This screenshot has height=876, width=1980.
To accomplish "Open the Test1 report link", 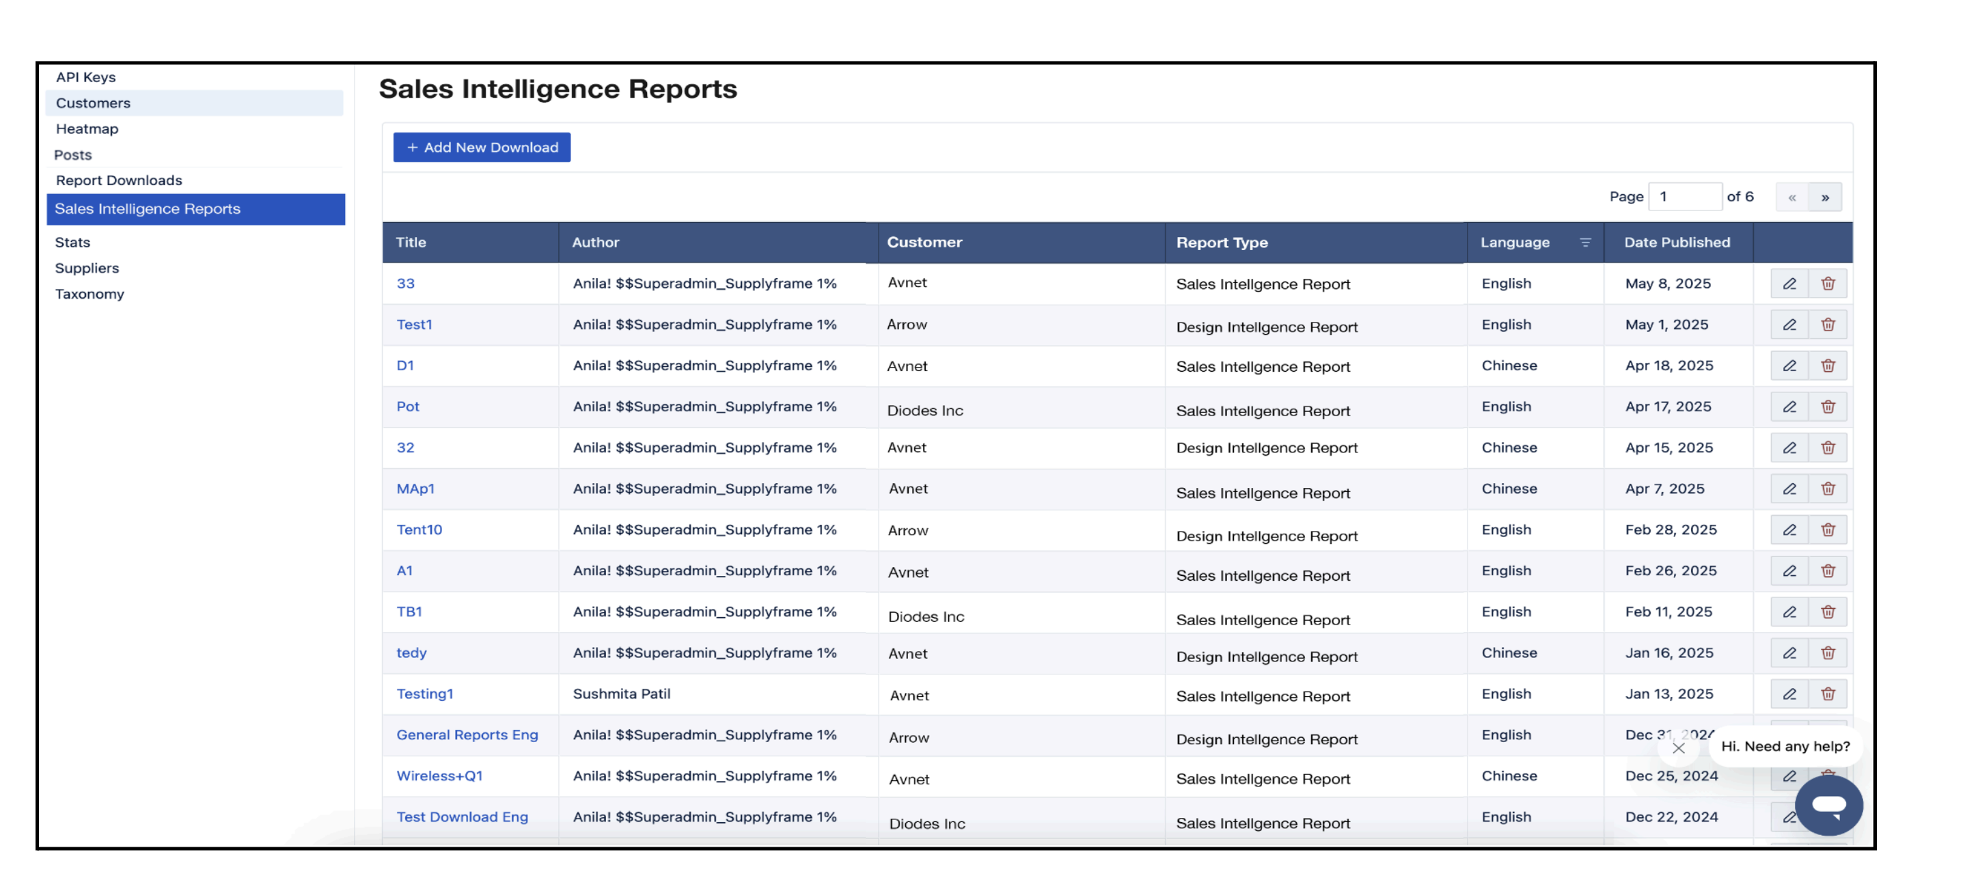I will [x=414, y=325].
